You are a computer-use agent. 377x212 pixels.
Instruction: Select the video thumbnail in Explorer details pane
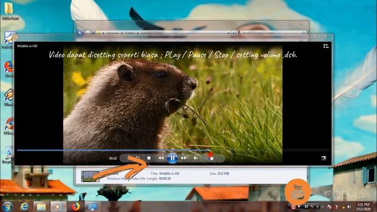pos(90,176)
